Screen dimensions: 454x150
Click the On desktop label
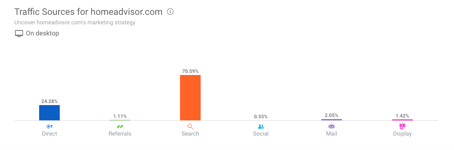click(42, 33)
